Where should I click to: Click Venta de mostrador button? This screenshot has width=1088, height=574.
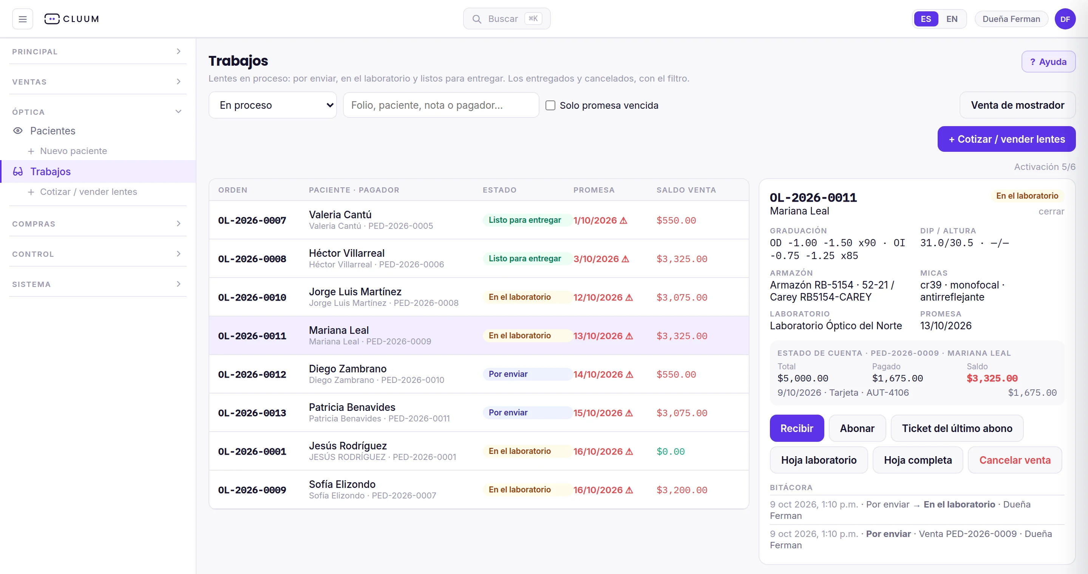click(x=1017, y=105)
